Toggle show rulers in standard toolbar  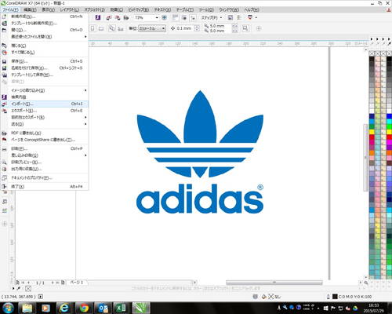pos(176,17)
